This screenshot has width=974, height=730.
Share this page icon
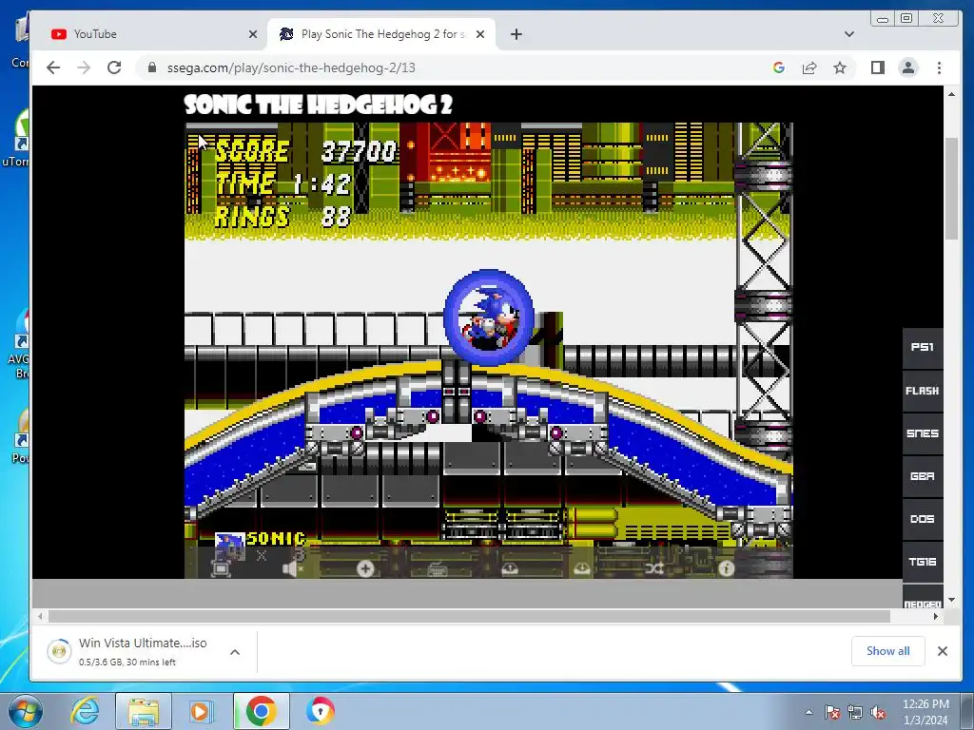809,67
